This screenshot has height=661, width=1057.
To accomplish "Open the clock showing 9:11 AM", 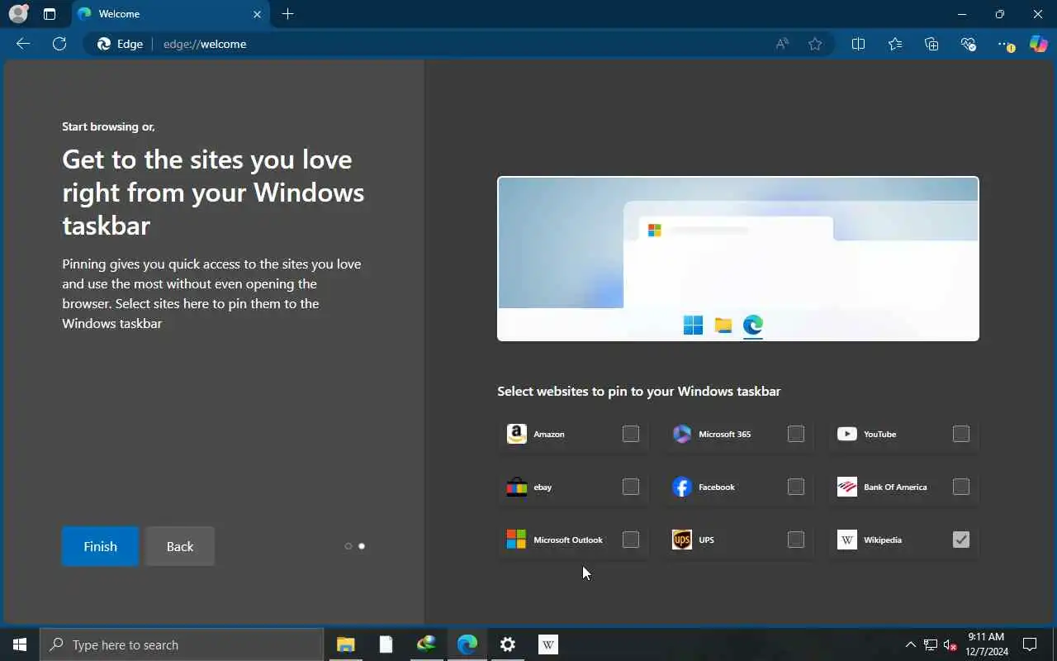I will [x=987, y=644].
